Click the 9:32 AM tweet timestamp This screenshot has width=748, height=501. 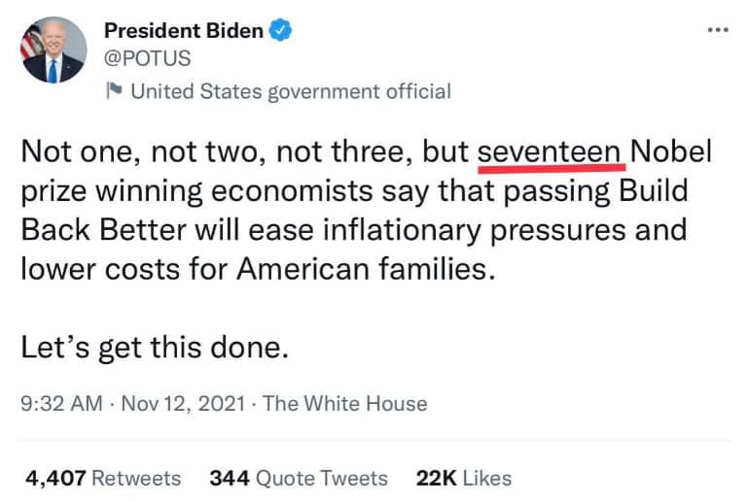point(60,404)
